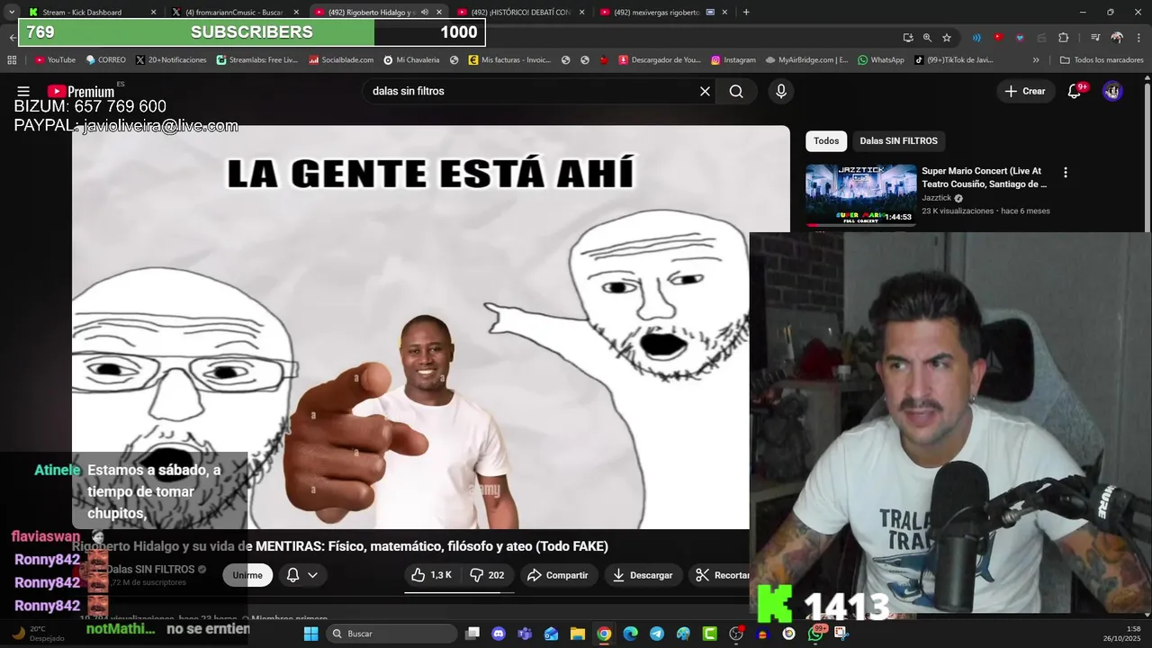Open Telegram from taskbar
This screenshot has height=648, width=1152.
pos(656,634)
